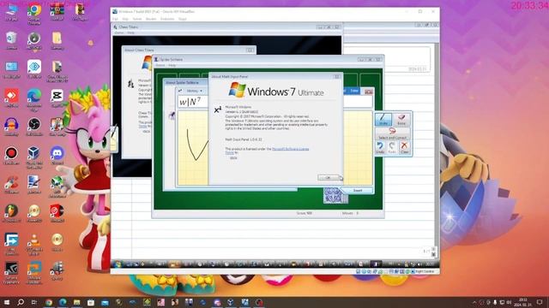The width and height of the screenshot is (549, 308).
Task: Open the VirtualBox desktop shortcut
Action: click(34, 157)
